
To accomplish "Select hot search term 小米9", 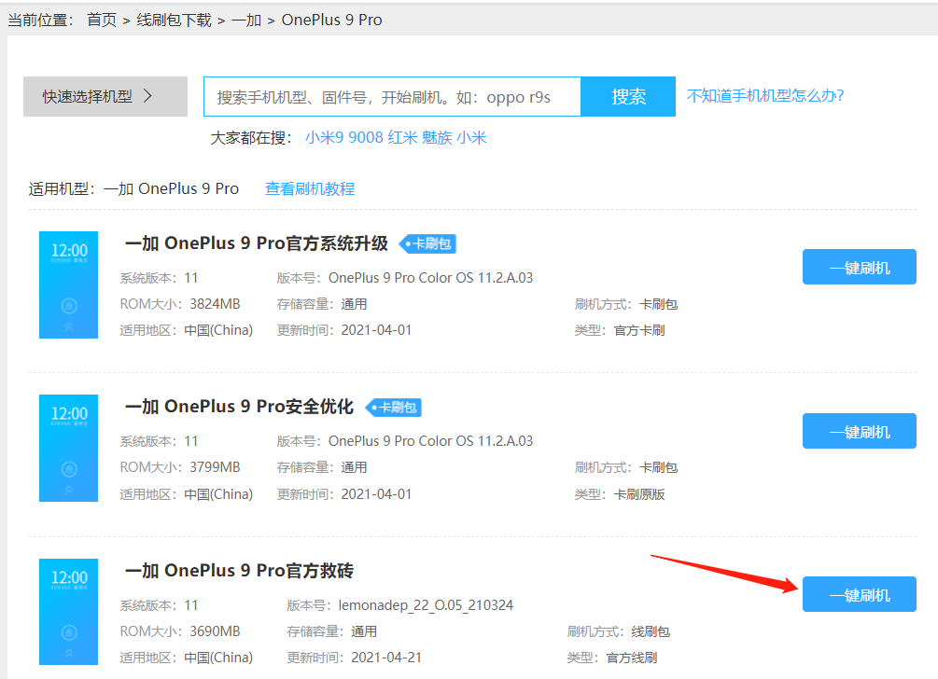I will coord(324,137).
